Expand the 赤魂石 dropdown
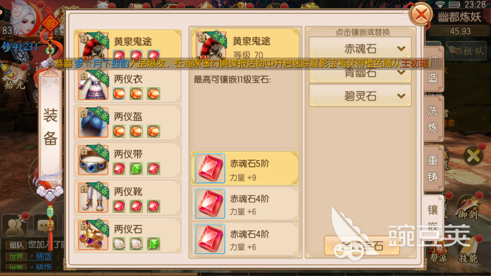Viewport: 491px width, 276px height. tap(360, 48)
